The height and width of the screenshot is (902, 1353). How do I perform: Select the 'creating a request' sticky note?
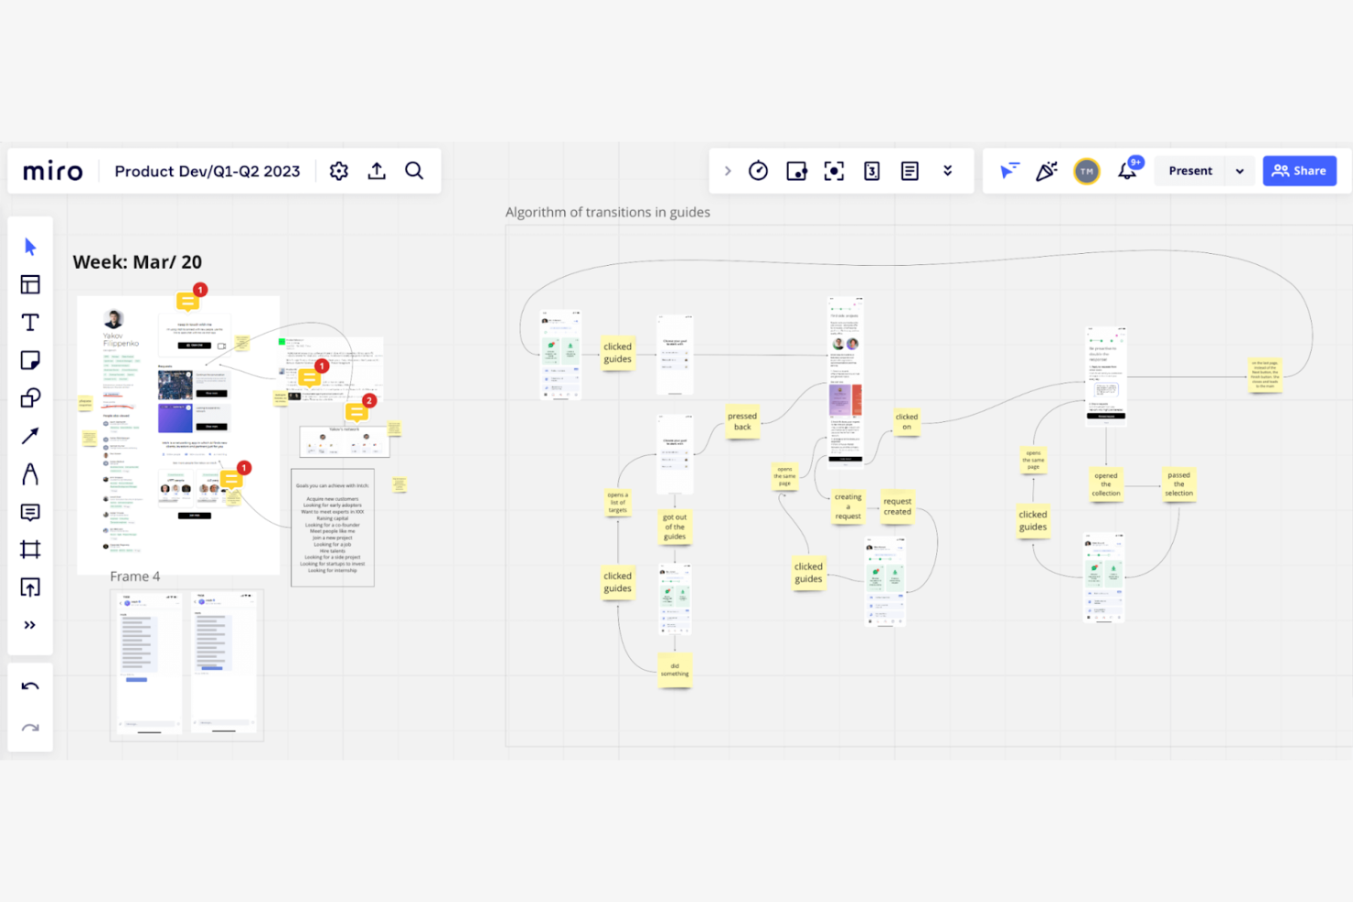coord(847,507)
